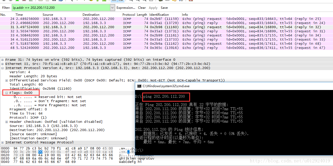Click into the ip.addr filter field
333x166 pixels.
click(x=61, y=8)
